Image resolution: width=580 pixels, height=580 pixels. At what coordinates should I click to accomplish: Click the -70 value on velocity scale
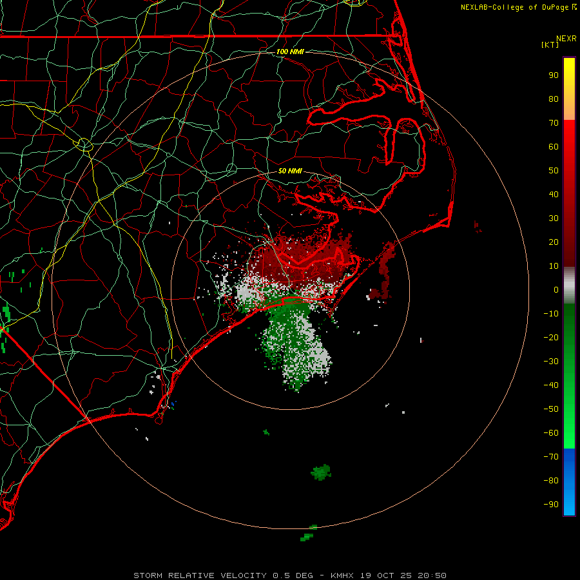click(x=551, y=456)
